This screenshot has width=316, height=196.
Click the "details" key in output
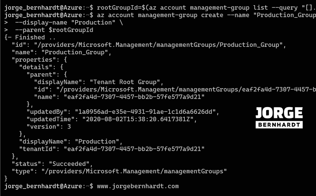(x=35, y=67)
